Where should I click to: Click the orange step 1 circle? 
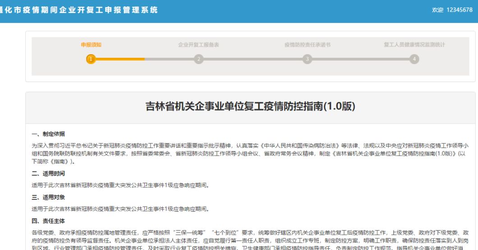pyautogui.click(x=91, y=59)
